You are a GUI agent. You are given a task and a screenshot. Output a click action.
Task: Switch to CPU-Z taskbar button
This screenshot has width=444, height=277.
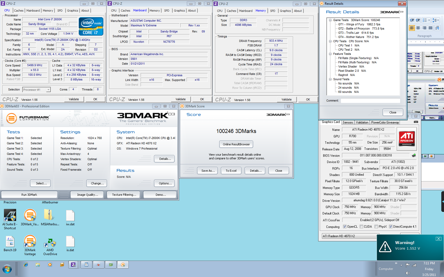[73, 265]
